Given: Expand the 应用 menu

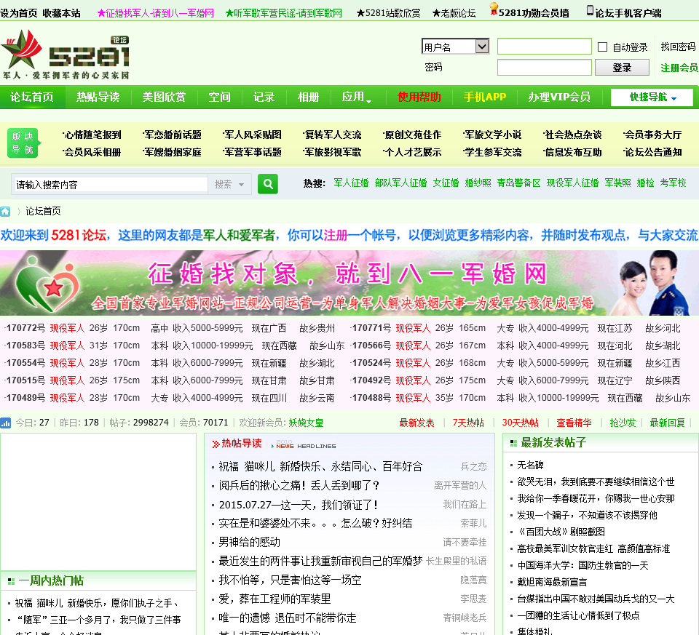Looking at the screenshot, I should [356, 97].
